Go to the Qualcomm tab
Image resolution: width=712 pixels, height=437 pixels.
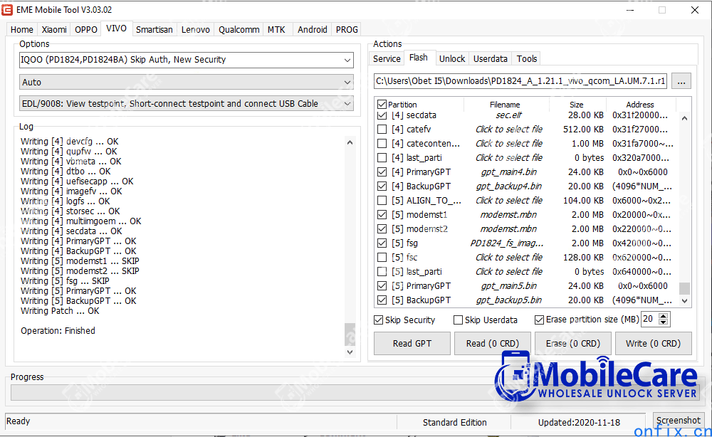click(x=239, y=29)
